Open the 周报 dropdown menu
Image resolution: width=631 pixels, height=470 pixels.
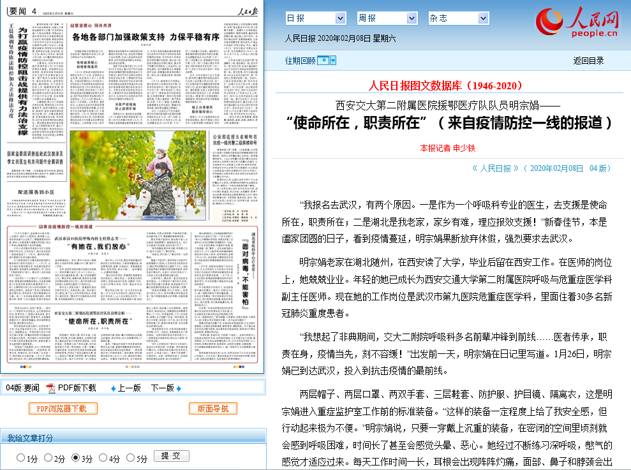click(x=412, y=18)
